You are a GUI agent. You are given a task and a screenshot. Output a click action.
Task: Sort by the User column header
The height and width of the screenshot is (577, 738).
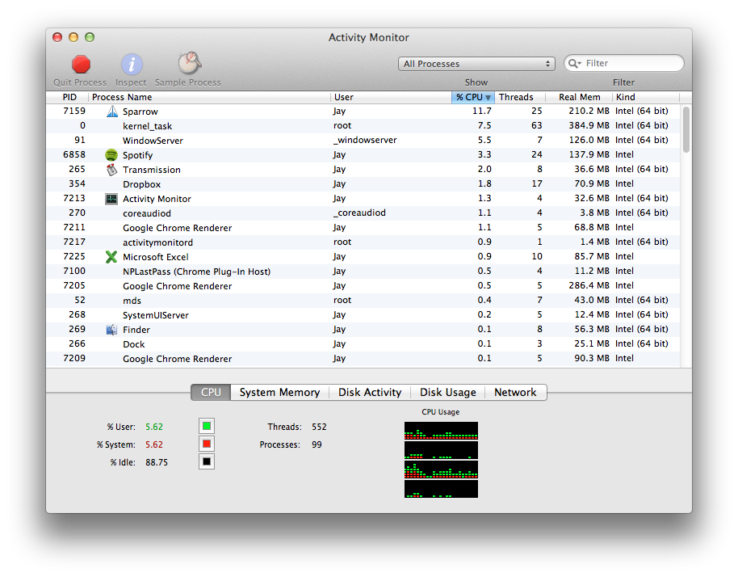click(x=391, y=97)
